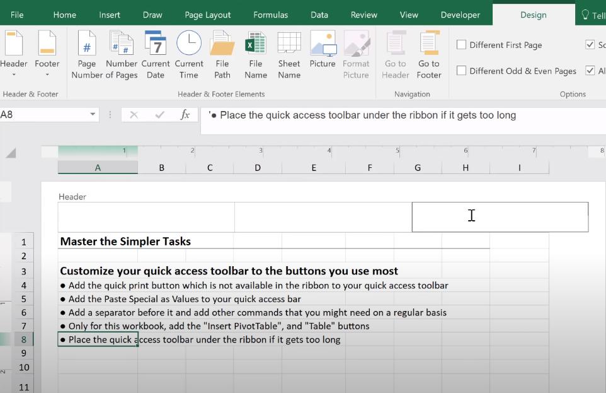Add the Current Date to the header
The image size is (606, 393).
[155, 55]
